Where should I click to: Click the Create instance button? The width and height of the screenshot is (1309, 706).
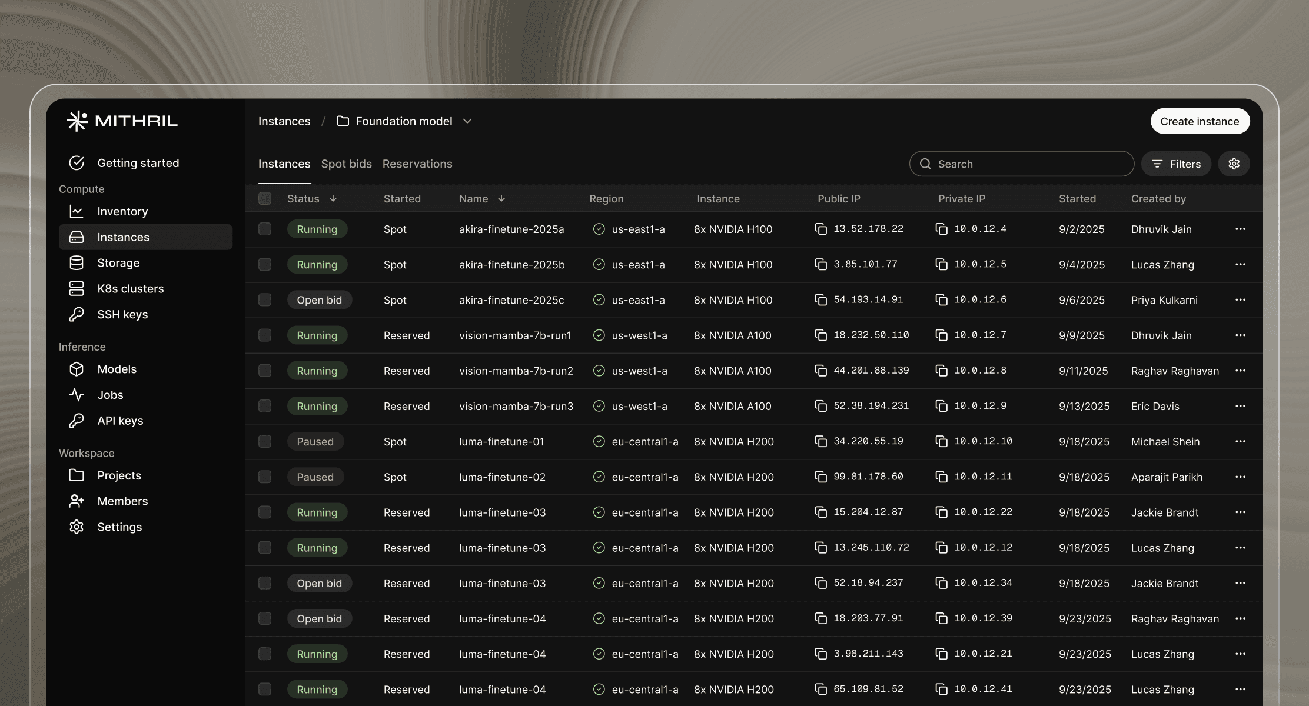[x=1200, y=121]
